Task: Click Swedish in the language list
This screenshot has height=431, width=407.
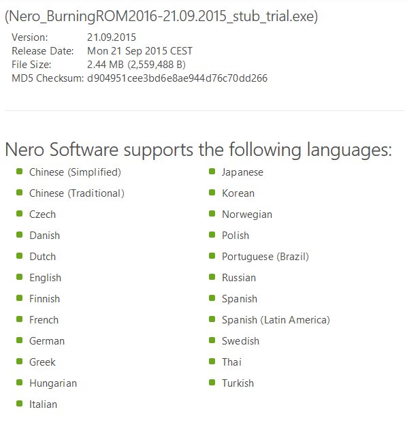Action: coord(240,341)
